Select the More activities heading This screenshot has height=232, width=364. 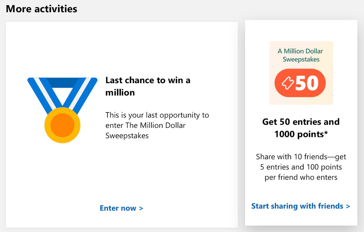point(41,9)
